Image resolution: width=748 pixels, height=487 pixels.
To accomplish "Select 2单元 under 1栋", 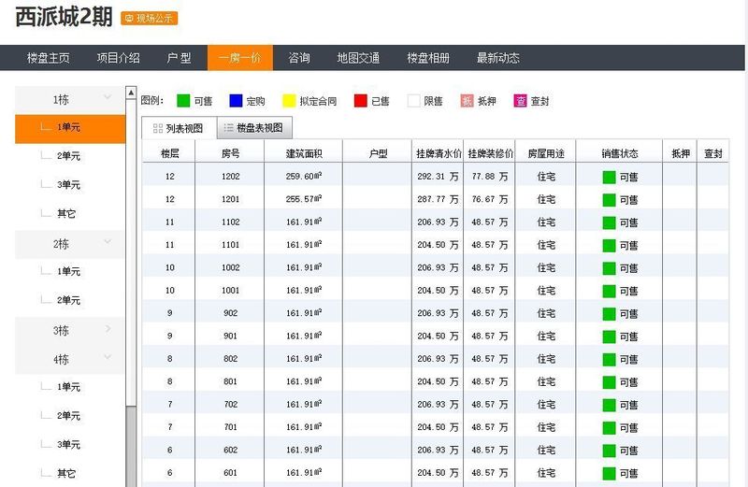I will [68, 156].
